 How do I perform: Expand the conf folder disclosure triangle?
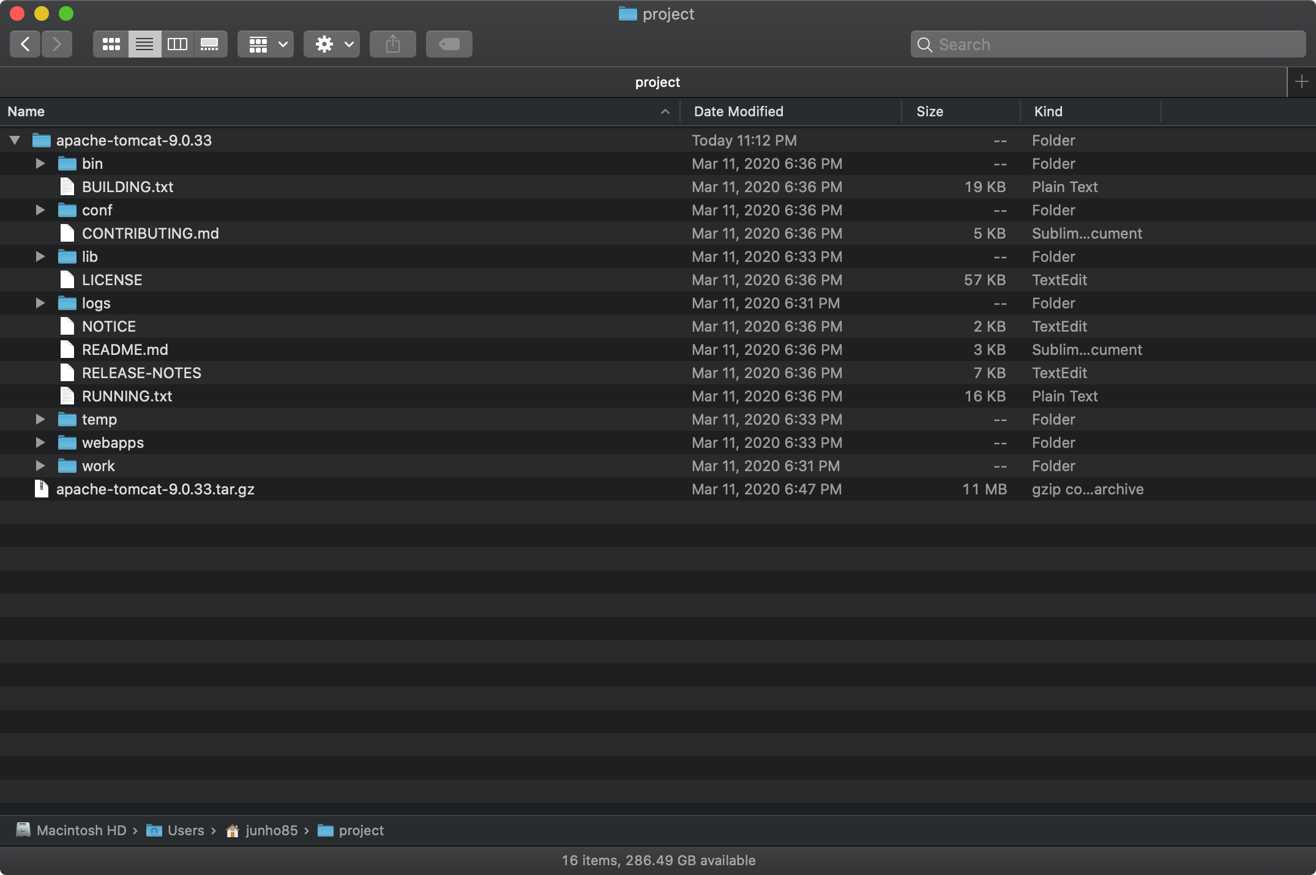[40, 210]
